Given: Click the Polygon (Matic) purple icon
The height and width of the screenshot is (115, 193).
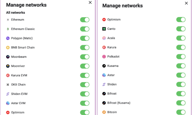Looking at the screenshot, I should [x=8, y=38].
